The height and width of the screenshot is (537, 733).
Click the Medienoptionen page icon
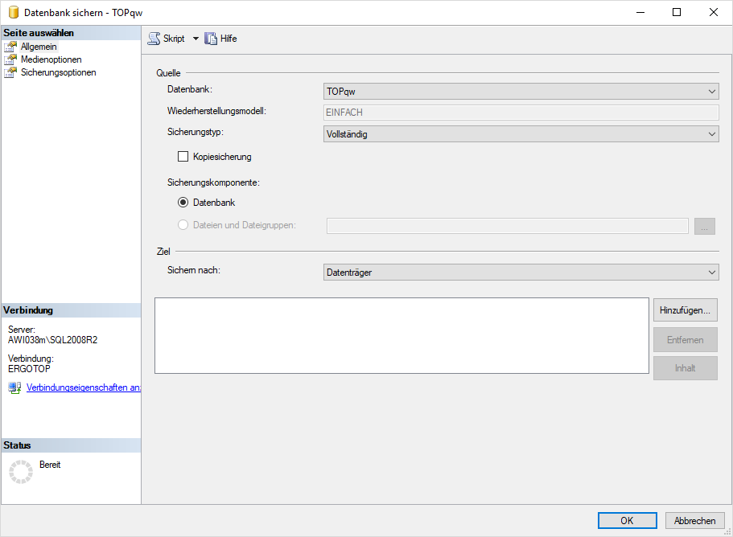coord(10,59)
